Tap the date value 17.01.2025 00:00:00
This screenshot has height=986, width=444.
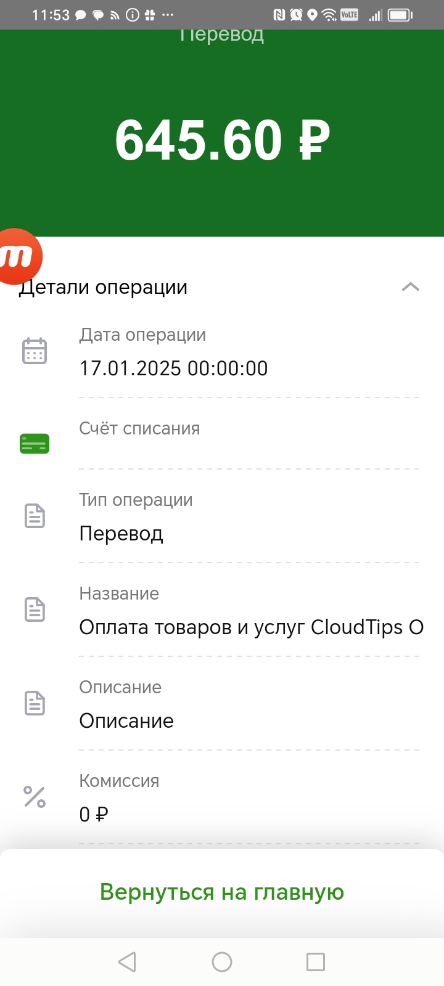[174, 369]
